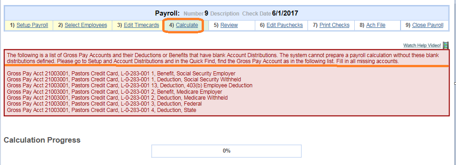Open the Select Employees step
This screenshot has width=456, height=165.
coord(86,25)
